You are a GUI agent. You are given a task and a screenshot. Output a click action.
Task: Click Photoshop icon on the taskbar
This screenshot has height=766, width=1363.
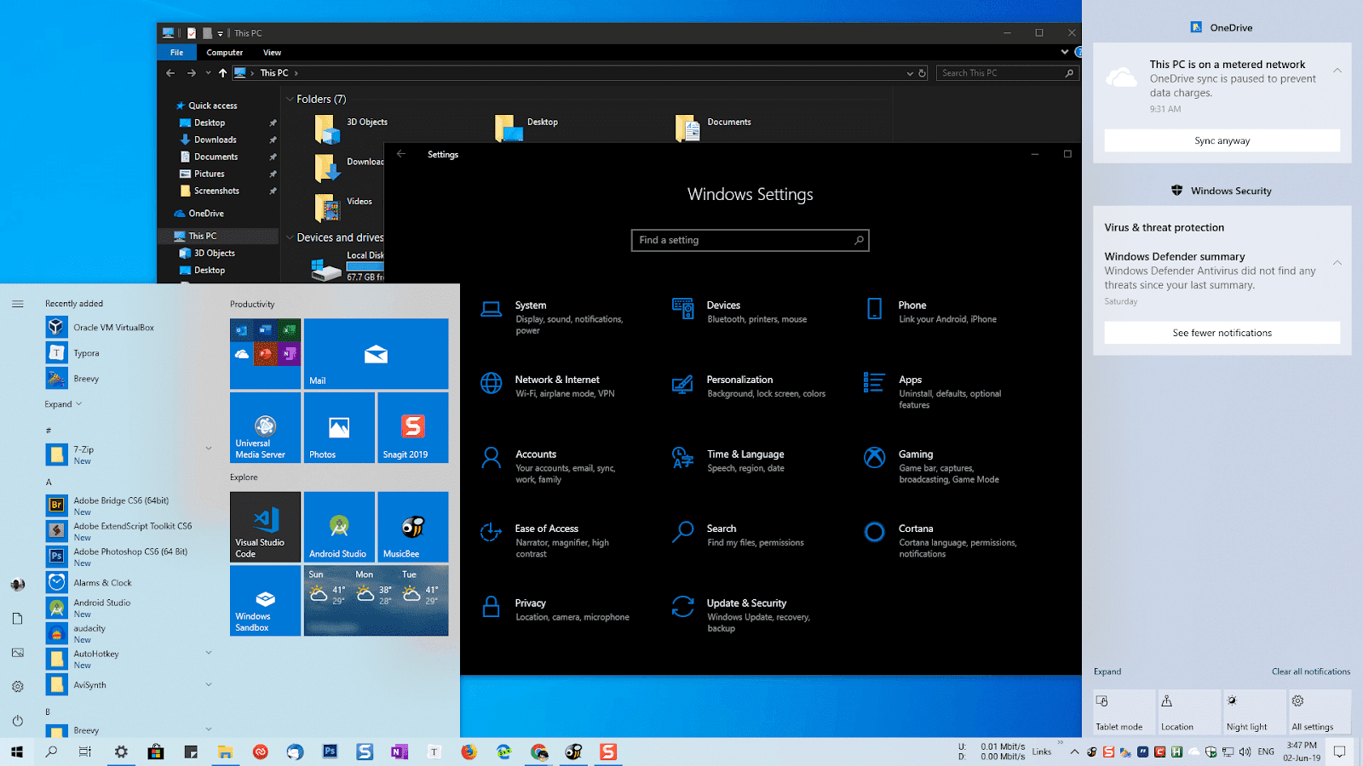(x=330, y=752)
